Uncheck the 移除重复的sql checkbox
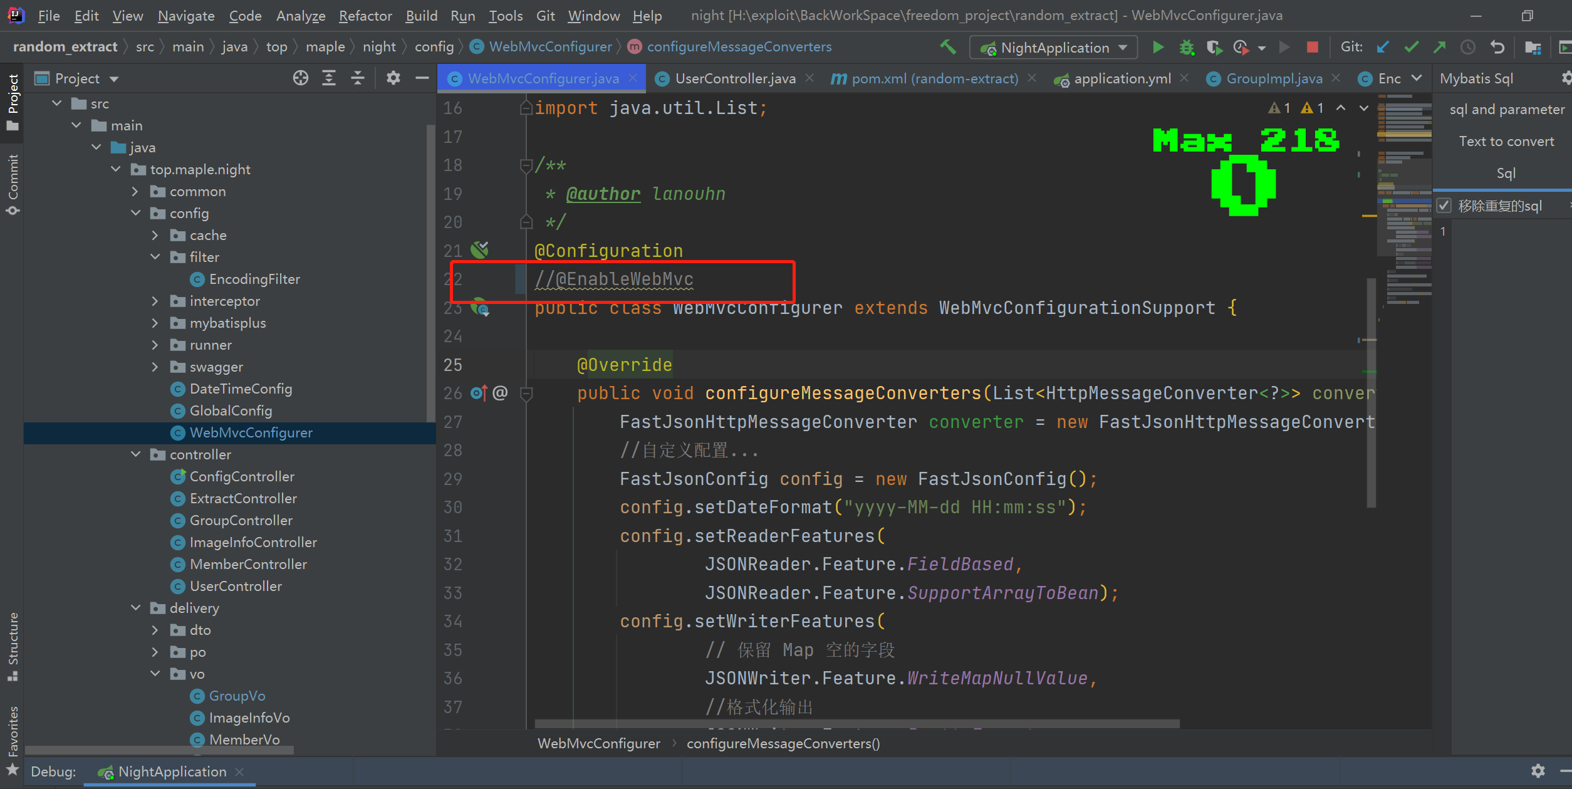The image size is (1572, 789). click(x=1444, y=205)
